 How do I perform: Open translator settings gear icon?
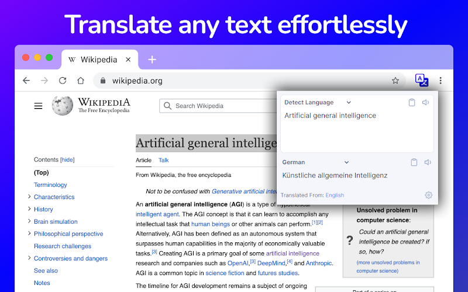coord(429,195)
